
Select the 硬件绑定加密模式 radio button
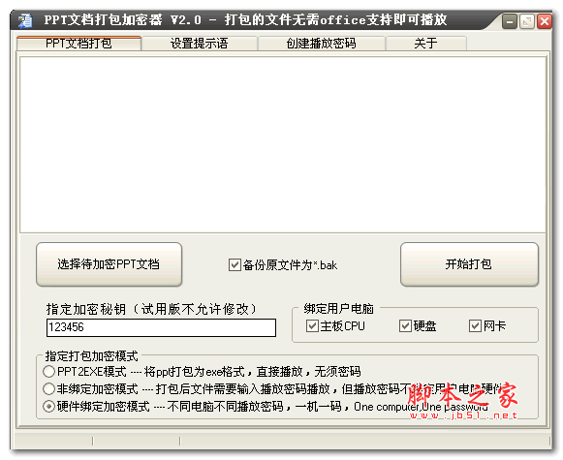pos(48,407)
